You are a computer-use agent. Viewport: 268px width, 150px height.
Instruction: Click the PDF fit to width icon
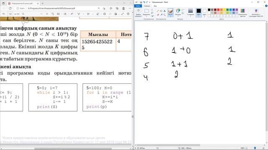click(58, 14)
